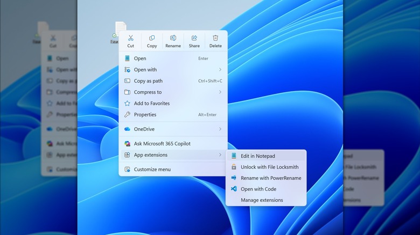420x235 pixels.
Task: Click the Copy icon in top row
Action: click(x=152, y=38)
